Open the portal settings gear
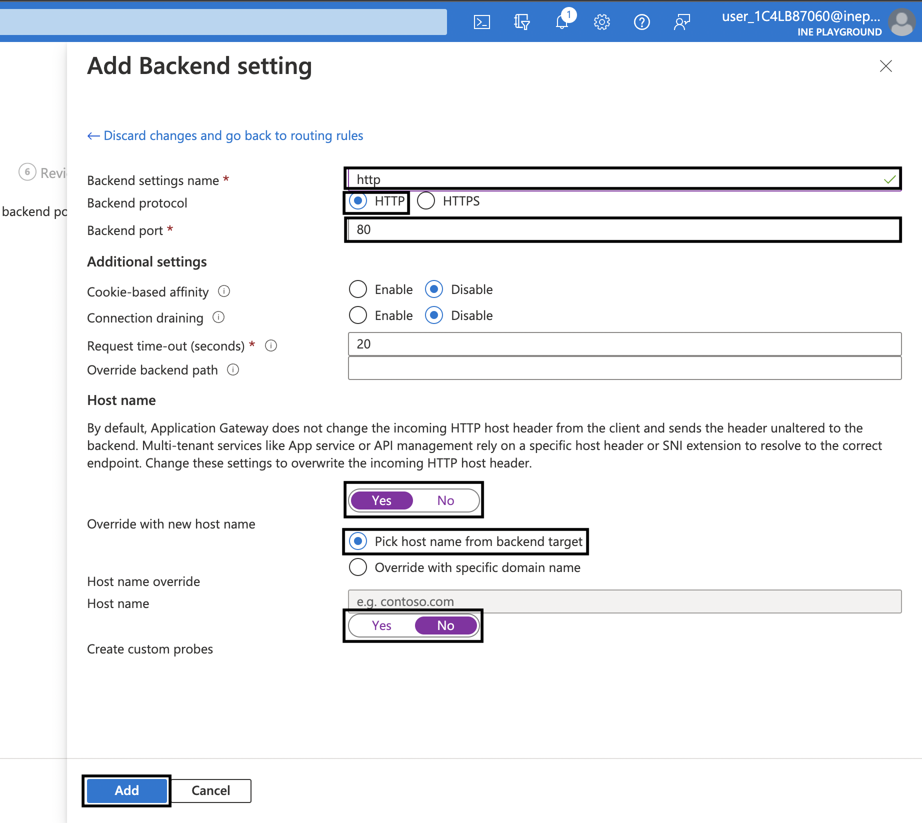 pyautogui.click(x=602, y=22)
